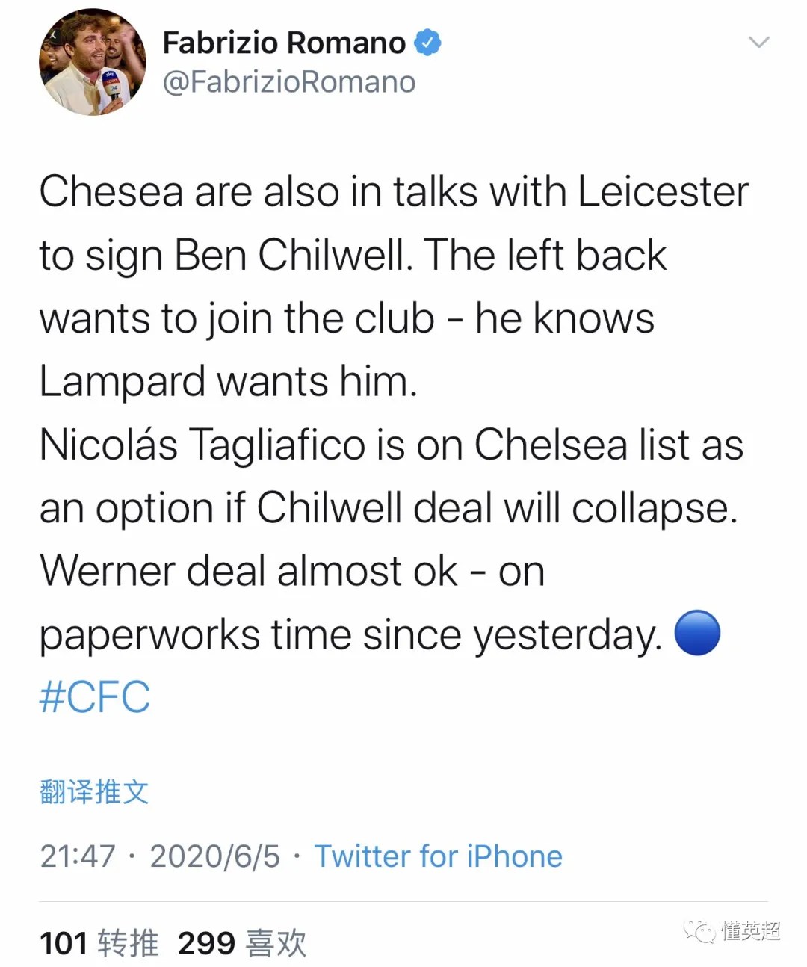Click the "Lampard wants him." text
Viewport: 807px width, 967px height.
tap(228, 382)
